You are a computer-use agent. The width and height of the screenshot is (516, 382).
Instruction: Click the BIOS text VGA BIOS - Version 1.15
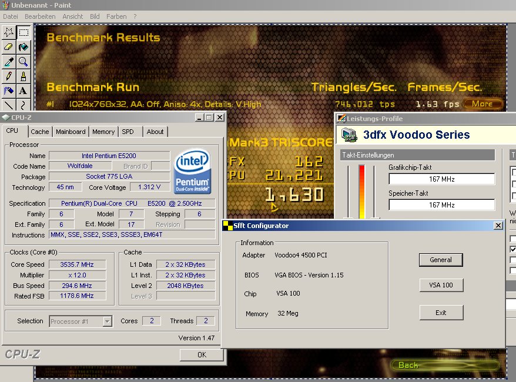click(x=309, y=275)
